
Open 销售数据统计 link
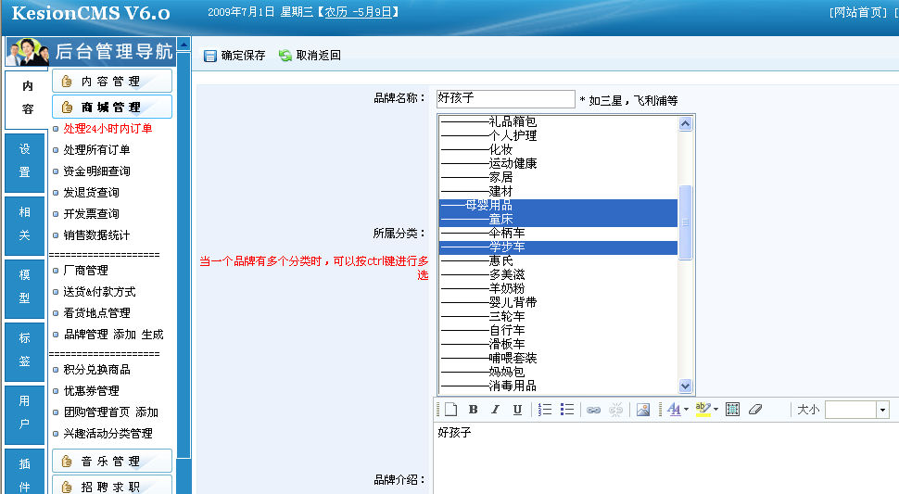point(97,235)
